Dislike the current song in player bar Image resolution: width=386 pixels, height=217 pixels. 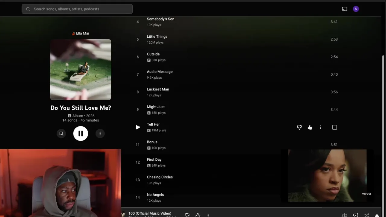187,215
